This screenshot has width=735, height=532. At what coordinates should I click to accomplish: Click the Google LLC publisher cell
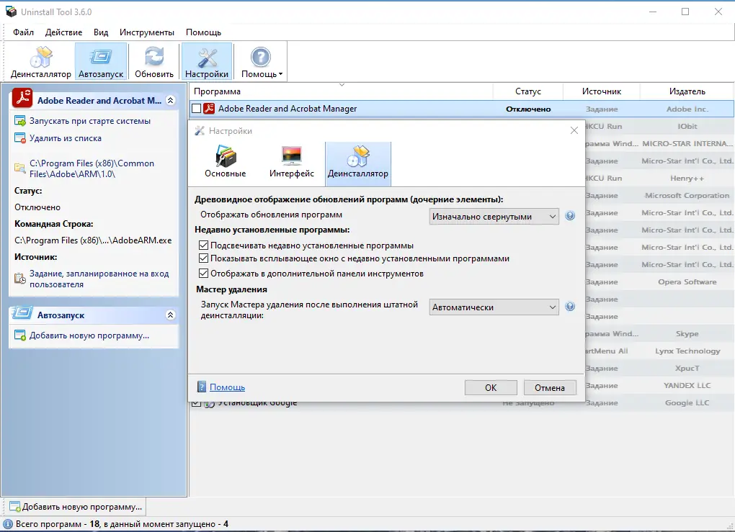687,402
